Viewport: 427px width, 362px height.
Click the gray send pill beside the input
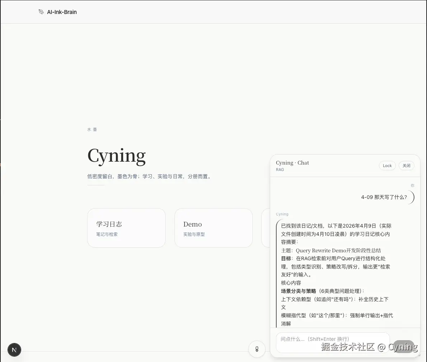pyautogui.click(x=404, y=347)
